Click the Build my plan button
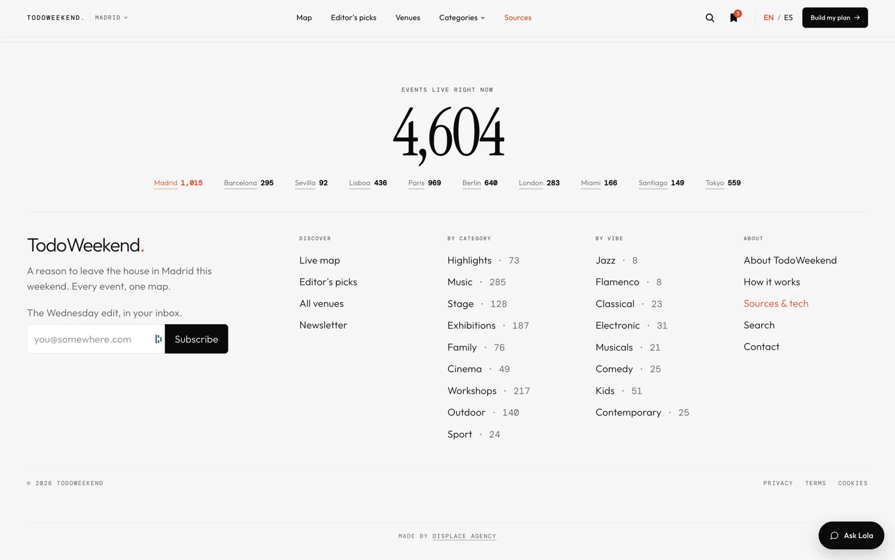 835,18
